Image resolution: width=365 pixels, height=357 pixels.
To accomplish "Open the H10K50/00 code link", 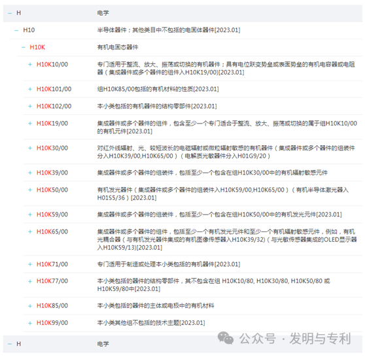I will pos(52,190).
